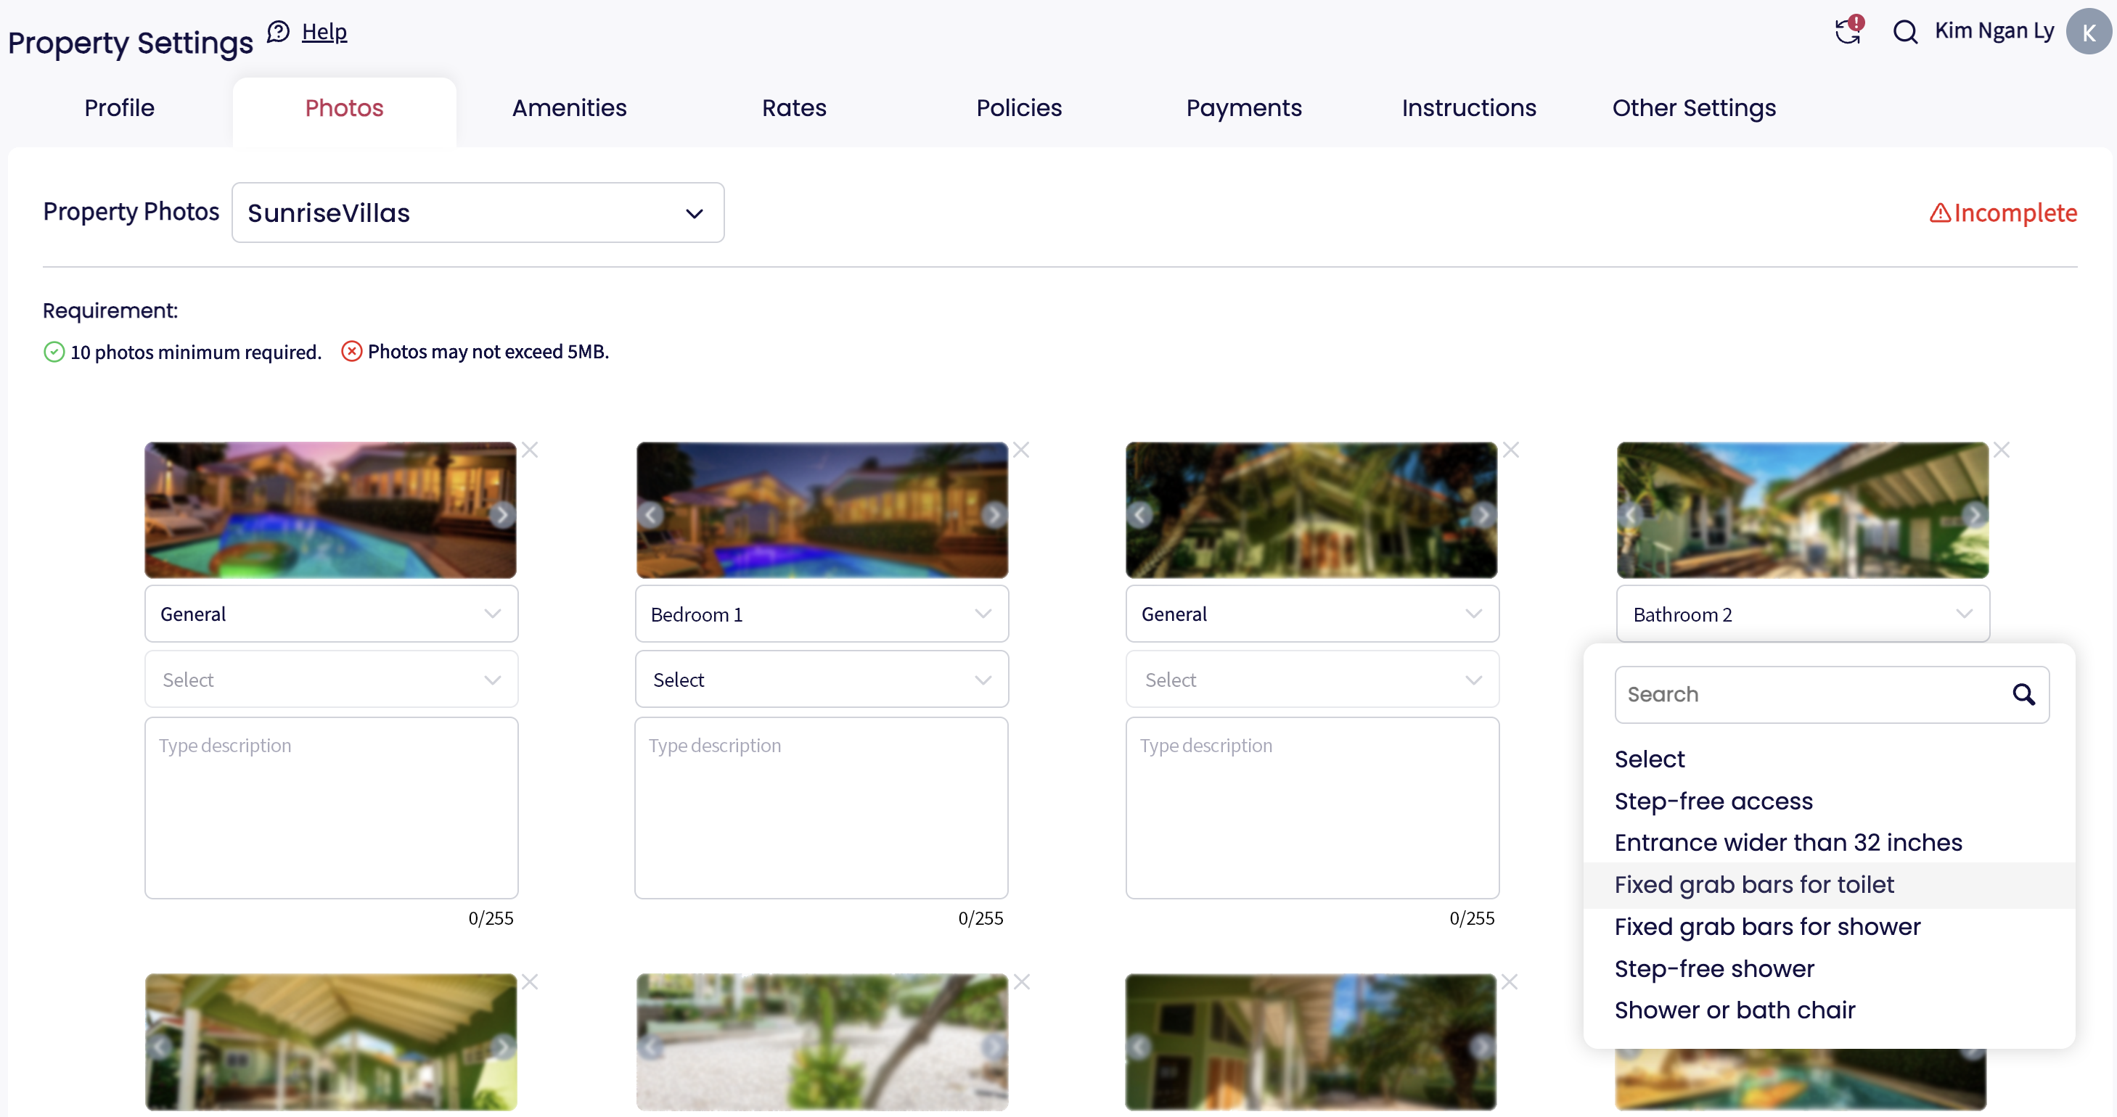Open SunriseVillas property dropdown
Viewport: 2117px width, 1117px height.
coord(478,213)
